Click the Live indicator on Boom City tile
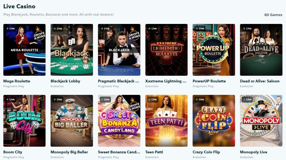 pos(11,99)
